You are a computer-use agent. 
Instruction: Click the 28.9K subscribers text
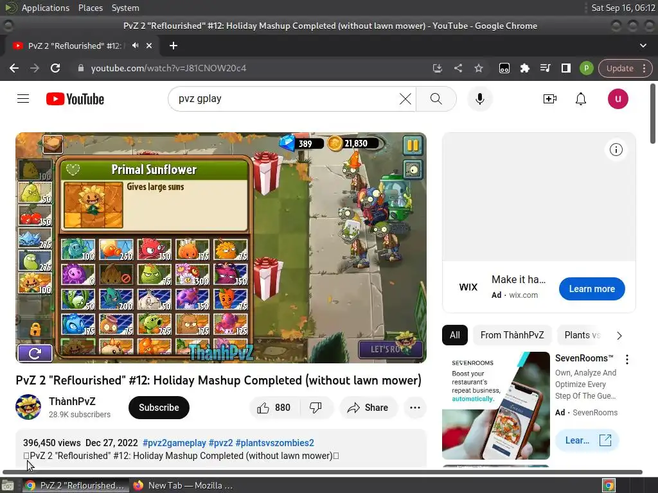(x=79, y=414)
